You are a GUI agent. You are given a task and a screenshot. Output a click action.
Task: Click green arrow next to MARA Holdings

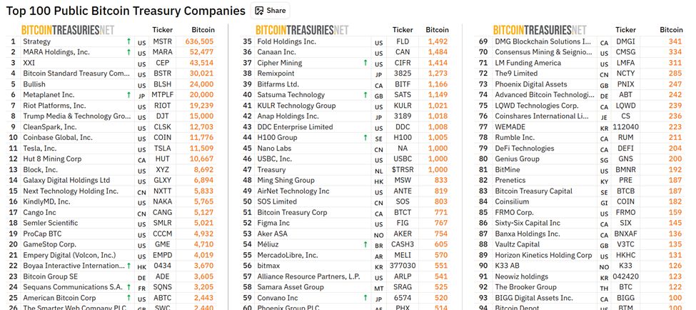(x=128, y=52)
